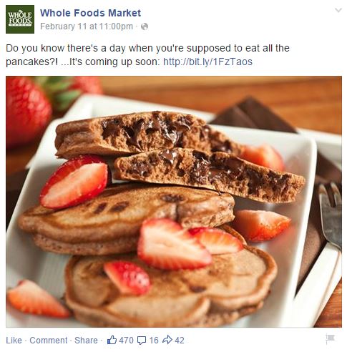
Task: Open the chocolate pancake photo
Action: [x=174, y=202]
